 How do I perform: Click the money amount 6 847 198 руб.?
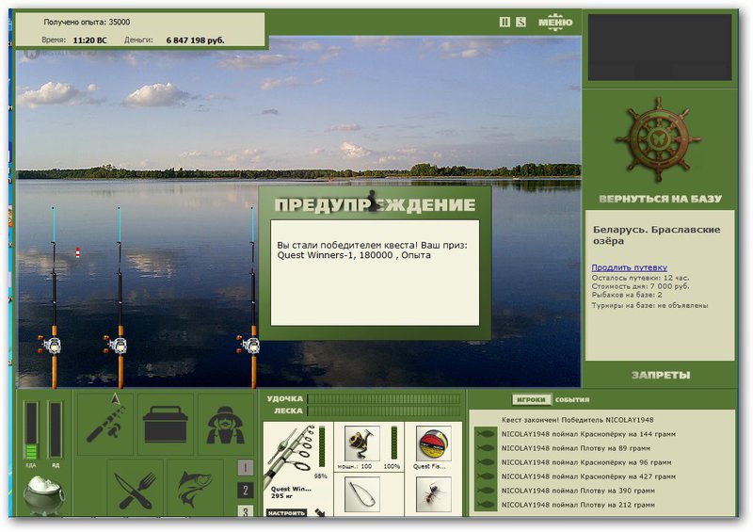[x=195, y=40]
